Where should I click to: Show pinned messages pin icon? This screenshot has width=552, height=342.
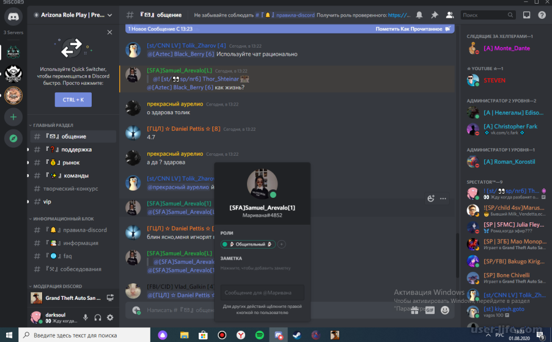[x=435, y=15]
